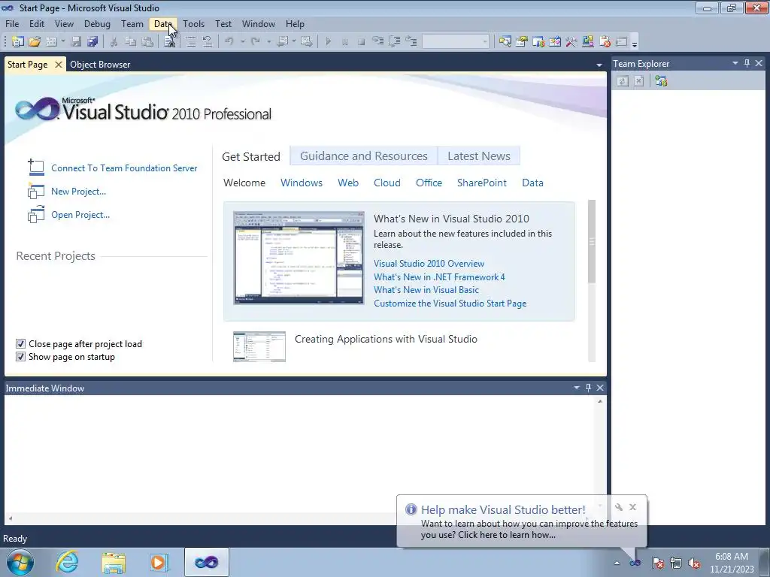Open the Immediate Window position dropdown

577,388
